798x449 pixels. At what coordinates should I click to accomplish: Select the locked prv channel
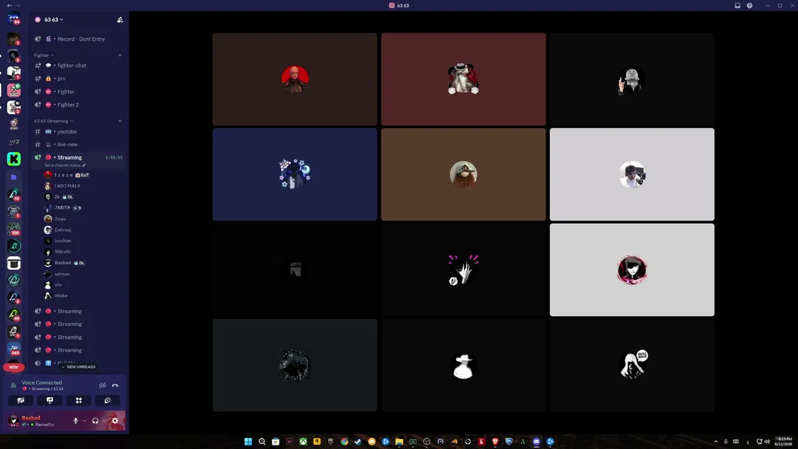coord(79,79)
